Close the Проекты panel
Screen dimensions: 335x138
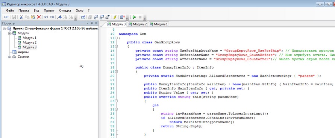pos(96,23)
